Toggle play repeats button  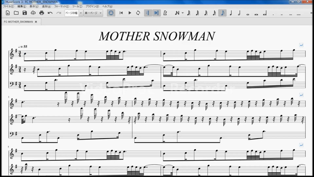[x=148, y=13]
